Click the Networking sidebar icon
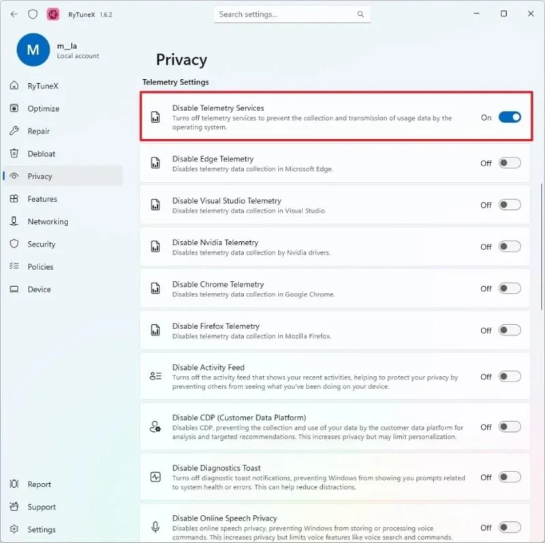Screen dimensions: 545x543 [14, 221]
